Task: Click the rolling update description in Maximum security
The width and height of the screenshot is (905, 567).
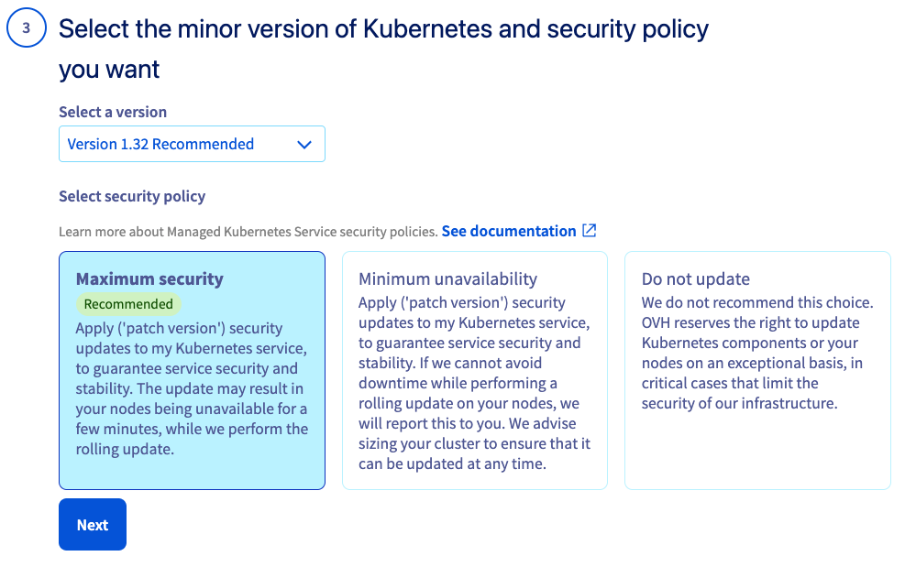Action: click(192, 388)
